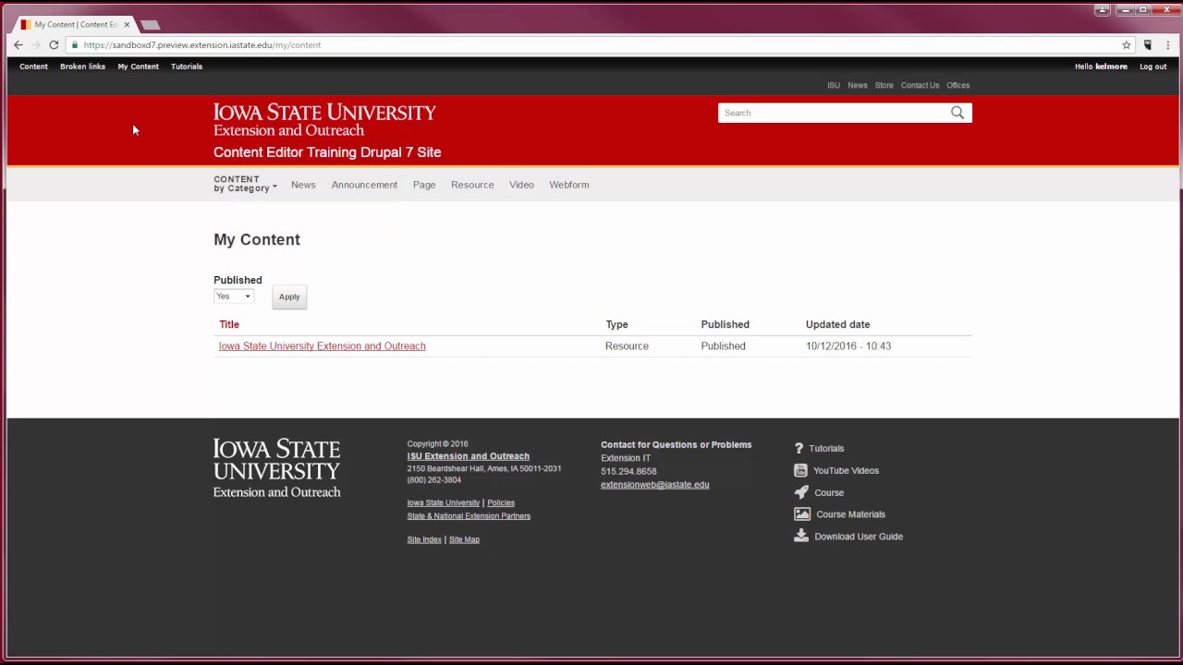The width and height of the screenshot is (1183, 665).
Task: Click the Course Materials link text
Action: pyautogui.click(x=850, y=514)
